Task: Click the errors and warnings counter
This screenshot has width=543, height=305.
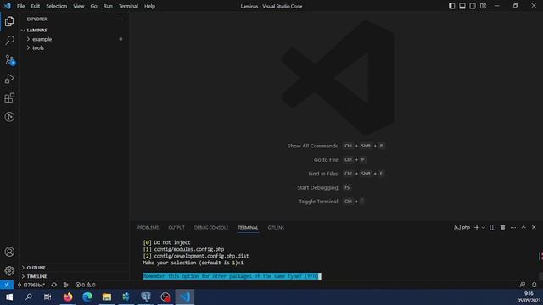Action: (x=85, y=285)
